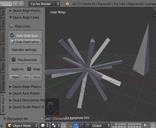Expand Quick Scale Match E panel

26,107
